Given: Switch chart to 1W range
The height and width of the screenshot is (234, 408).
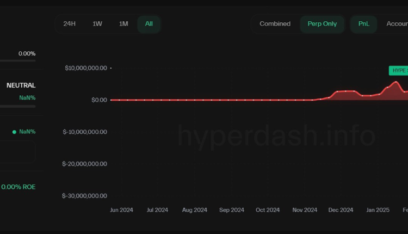Looking at the screenshot, I should (97, 24).
